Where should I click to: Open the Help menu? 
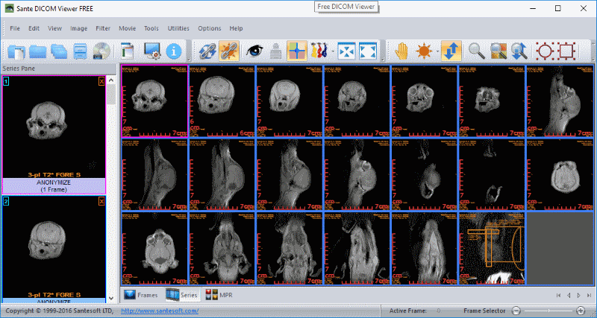(236, 28)
